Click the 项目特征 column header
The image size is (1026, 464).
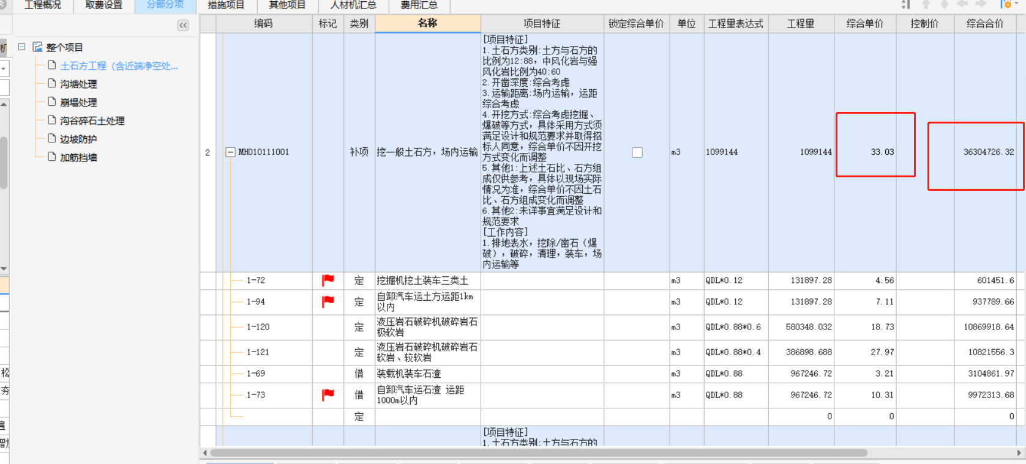542,24
